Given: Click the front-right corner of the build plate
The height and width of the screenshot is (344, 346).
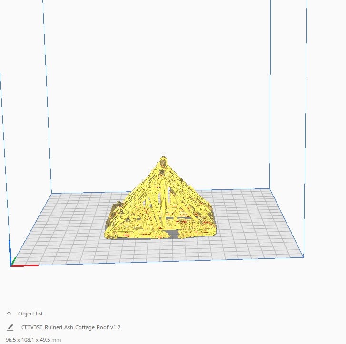Looking at the screenshot, I should (303, 256).
